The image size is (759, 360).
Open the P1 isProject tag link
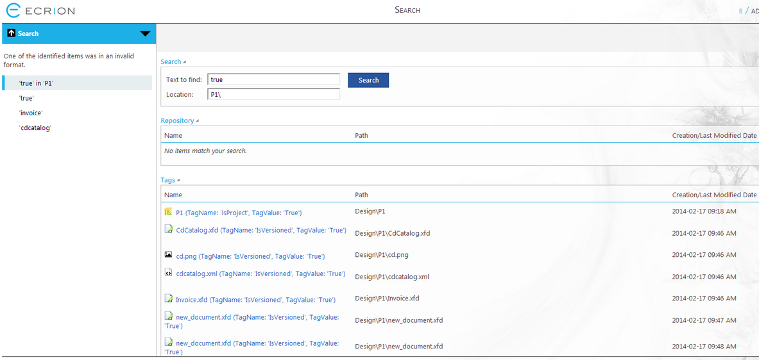[239, 212]
